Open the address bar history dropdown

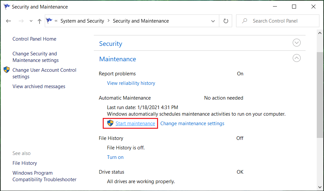(x=213, y=21)
